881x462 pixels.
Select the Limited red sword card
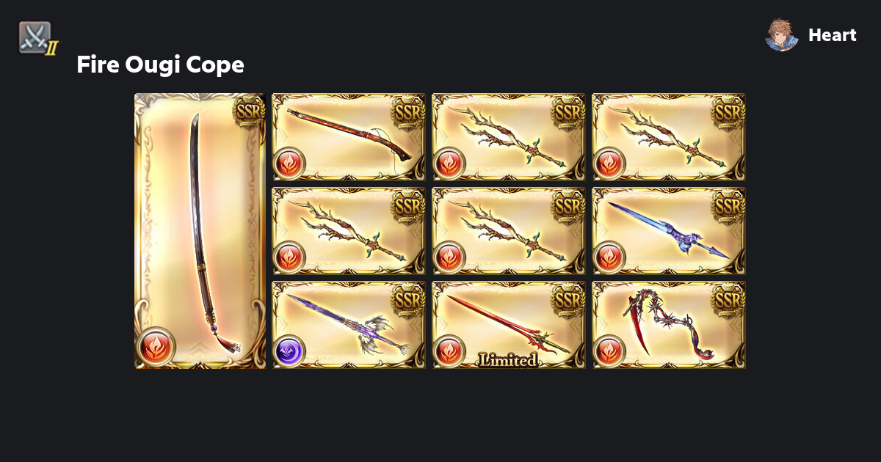point(509,325)
